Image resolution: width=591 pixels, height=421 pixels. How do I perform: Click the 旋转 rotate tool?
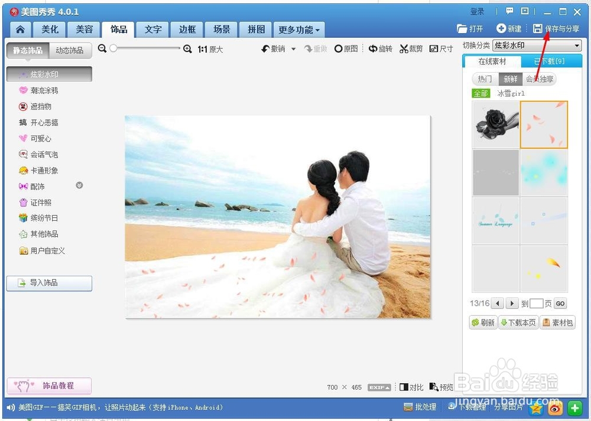[380, 49]
